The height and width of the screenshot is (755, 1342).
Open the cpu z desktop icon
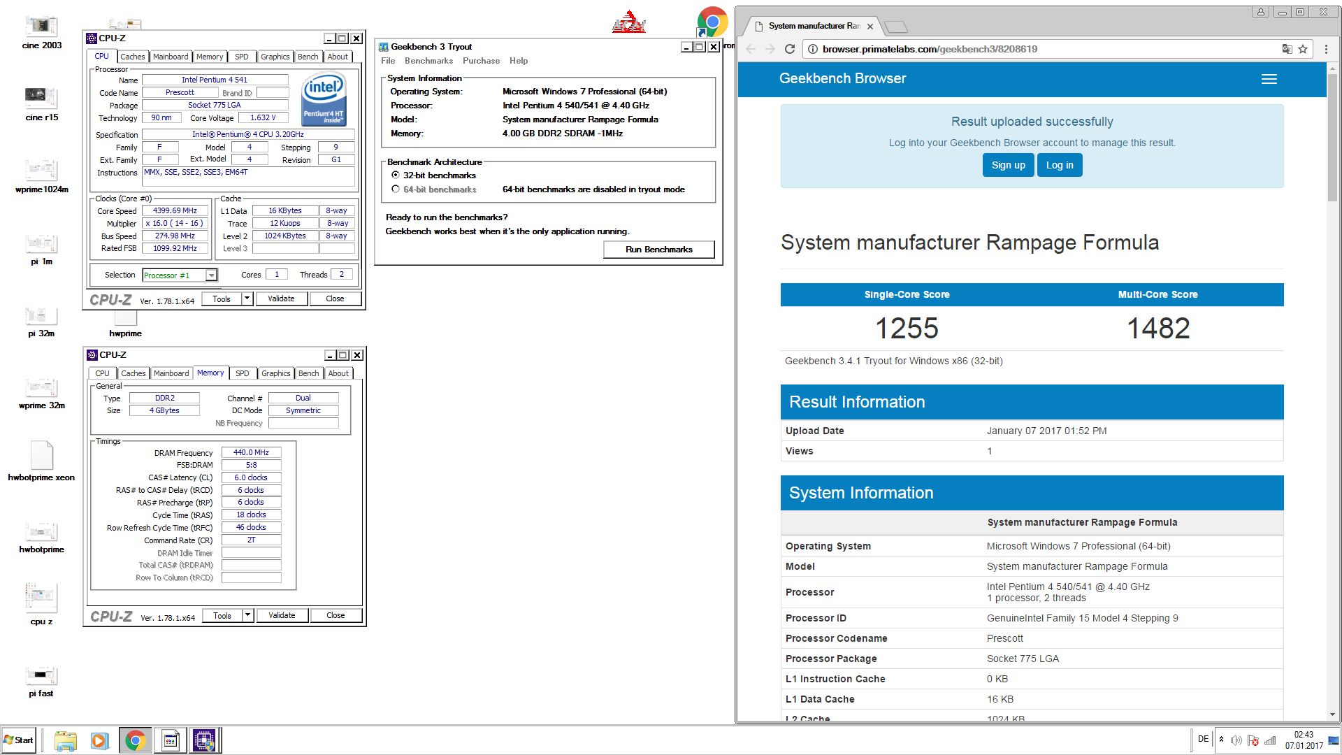[x=41, y=603]
